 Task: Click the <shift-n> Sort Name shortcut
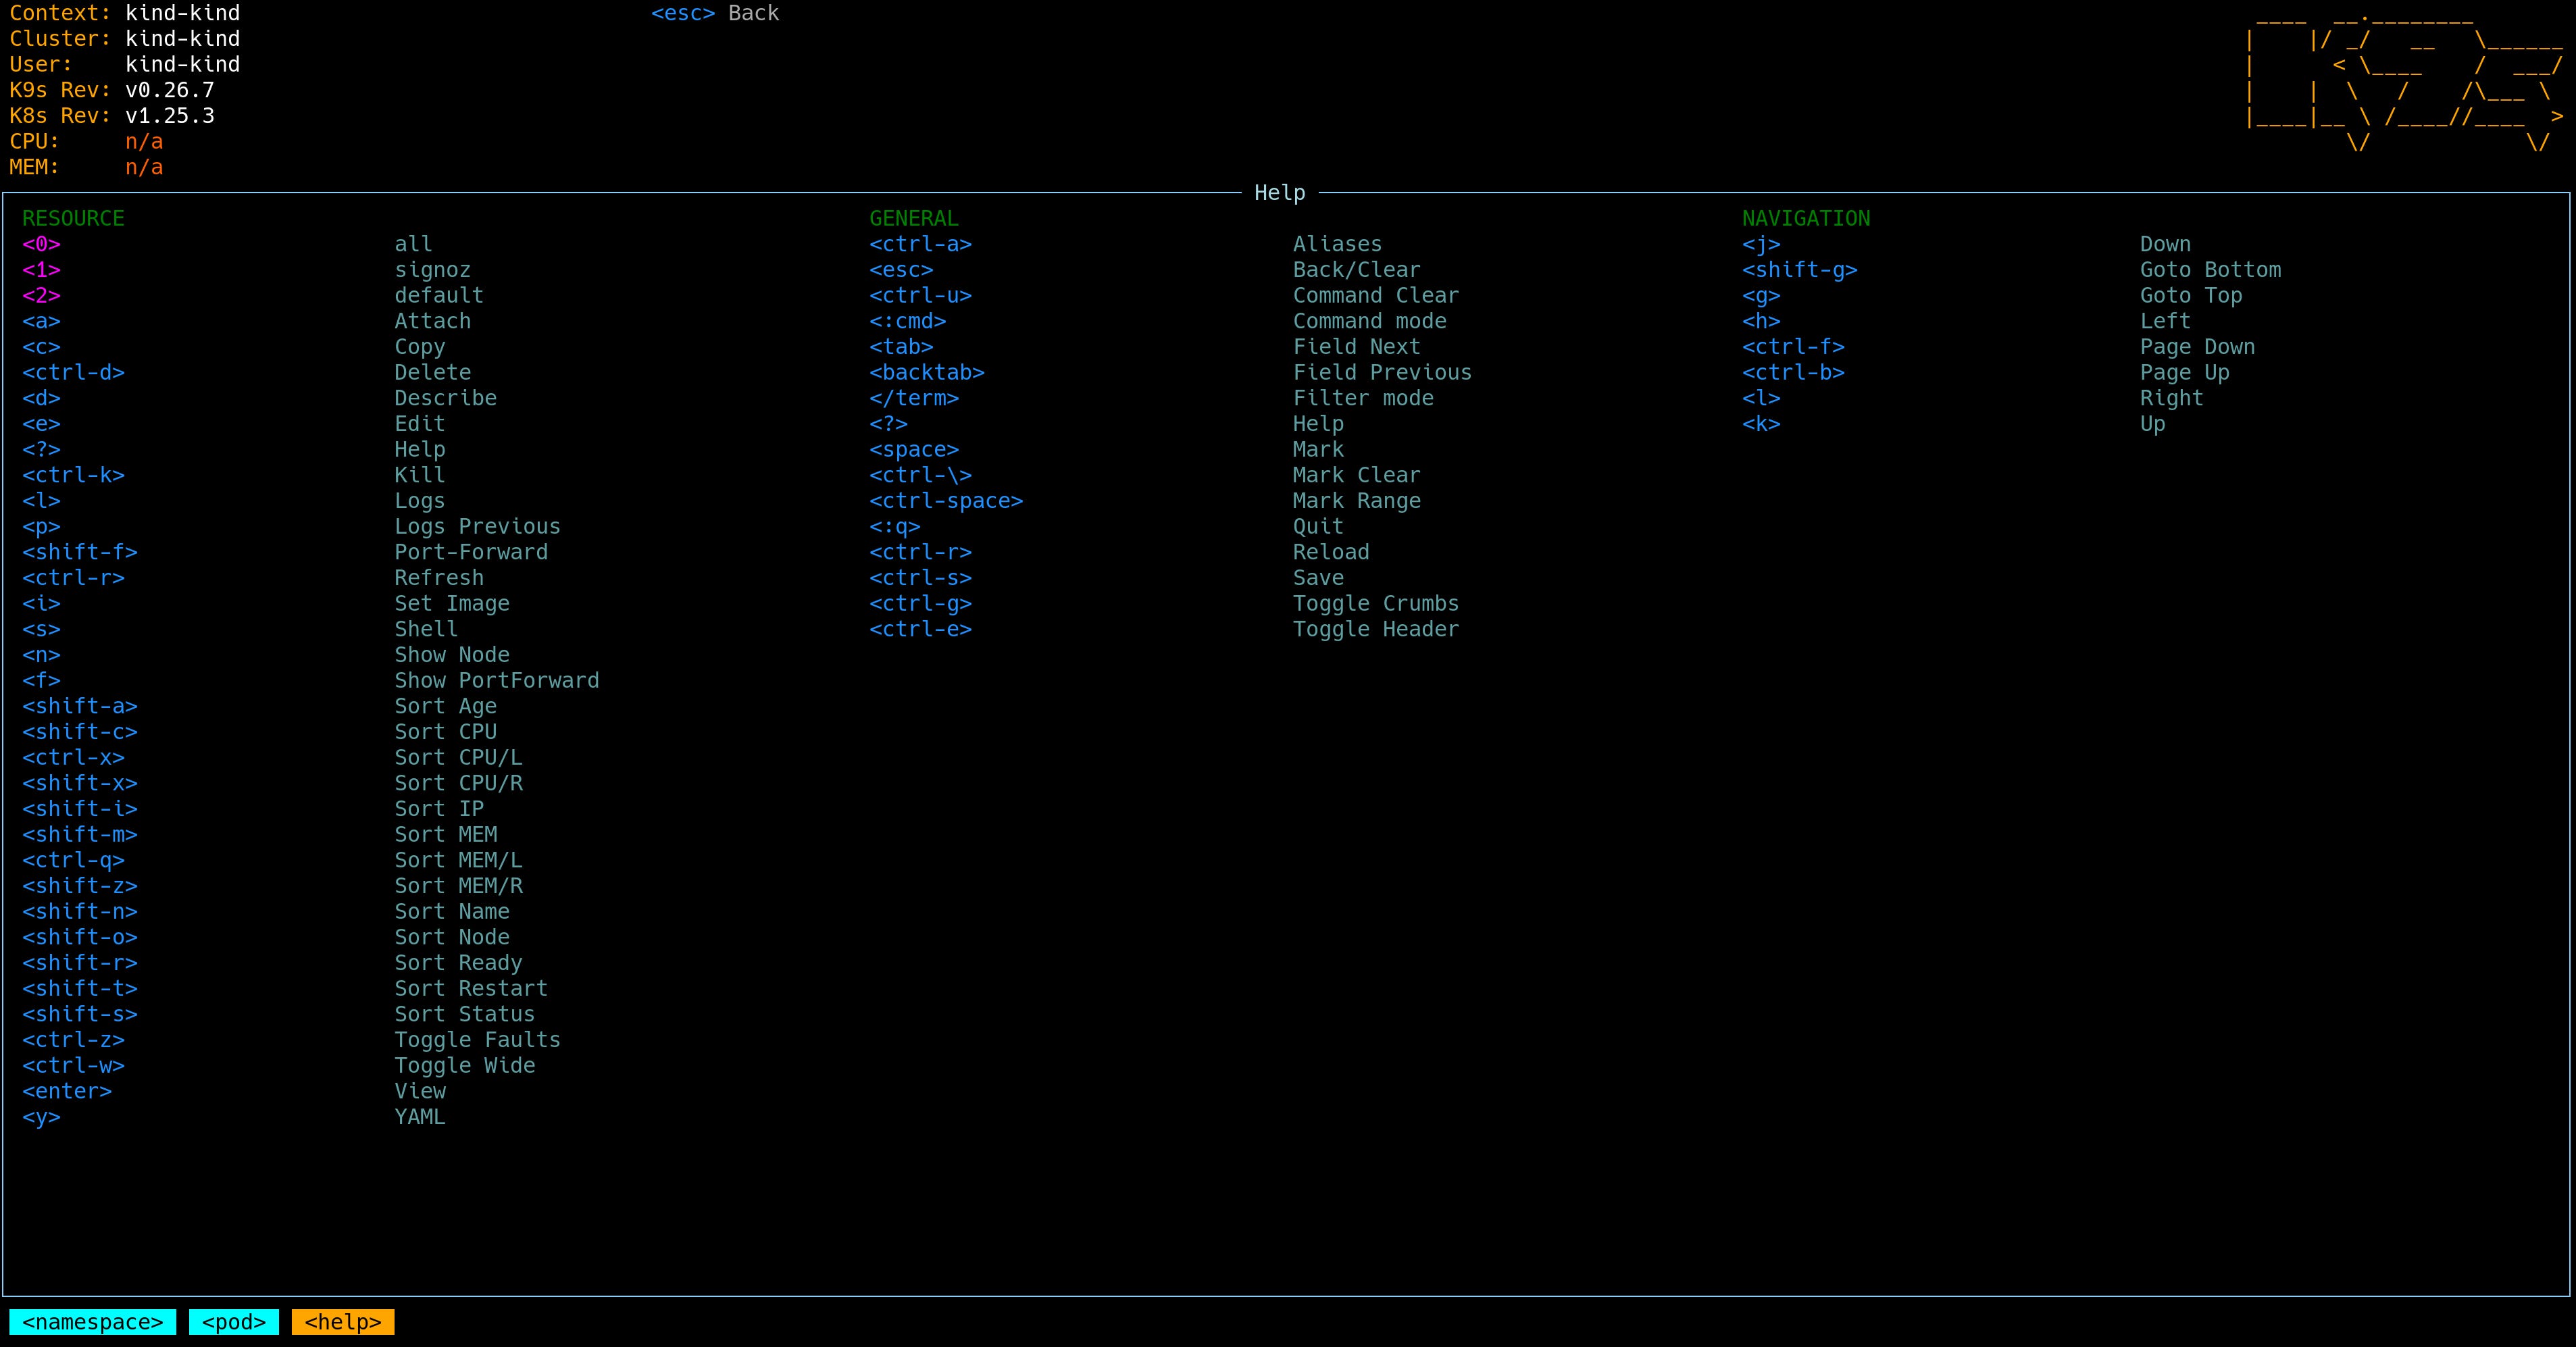pos(80,911)
